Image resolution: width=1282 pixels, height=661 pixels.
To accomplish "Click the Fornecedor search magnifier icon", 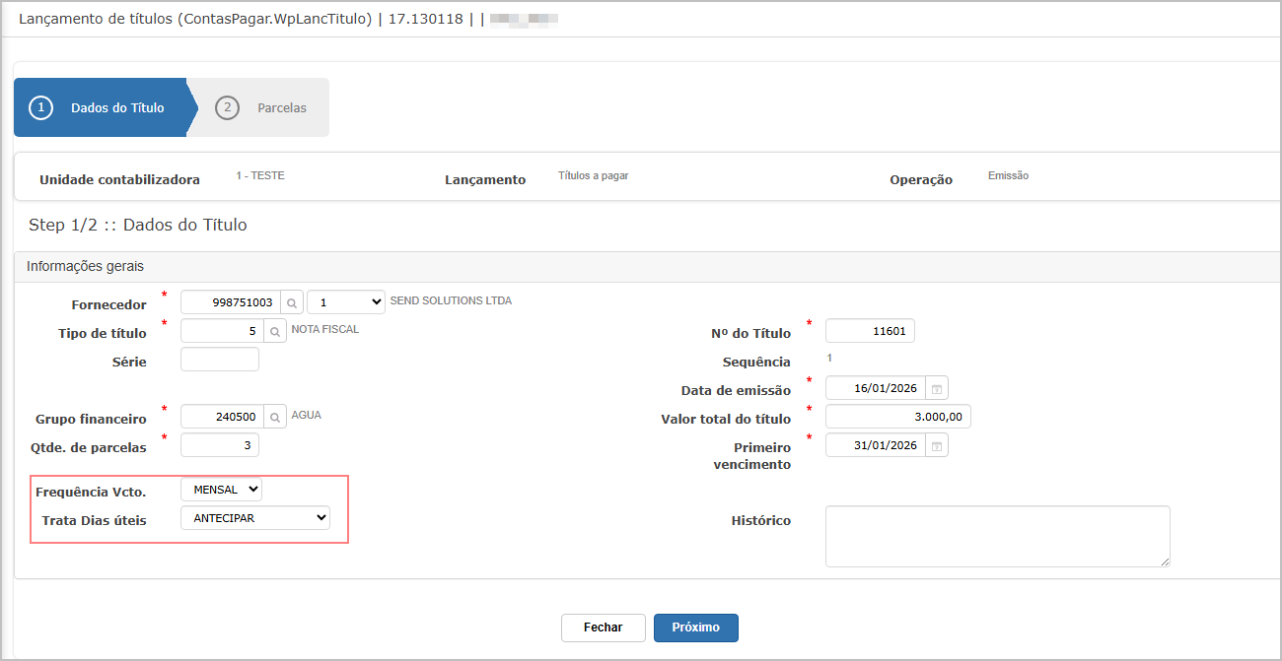I will pyautogui.click(x=292, y=302).
